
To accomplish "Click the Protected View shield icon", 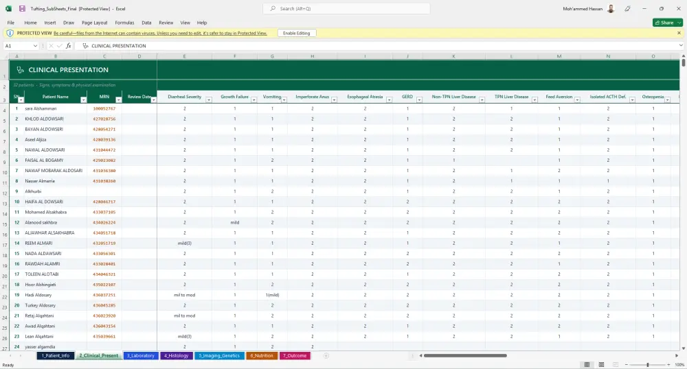I will click(x=10, y=33).
